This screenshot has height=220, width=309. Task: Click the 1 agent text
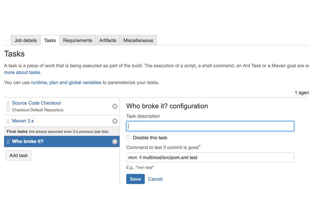tap(302, 93)
